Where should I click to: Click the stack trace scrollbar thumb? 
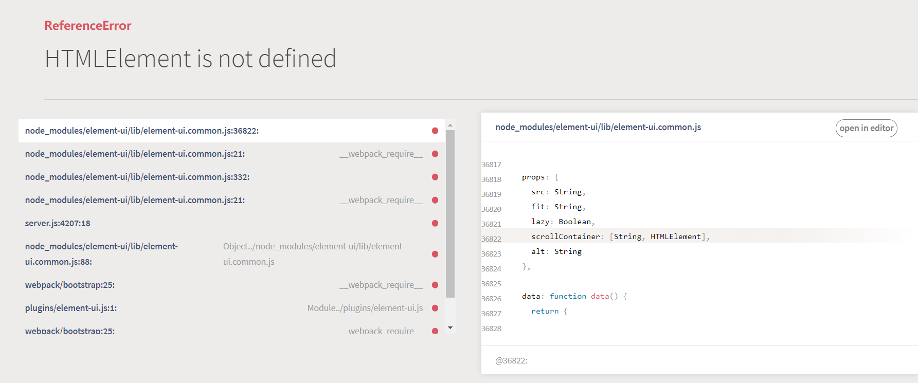(x=450, y=213)
